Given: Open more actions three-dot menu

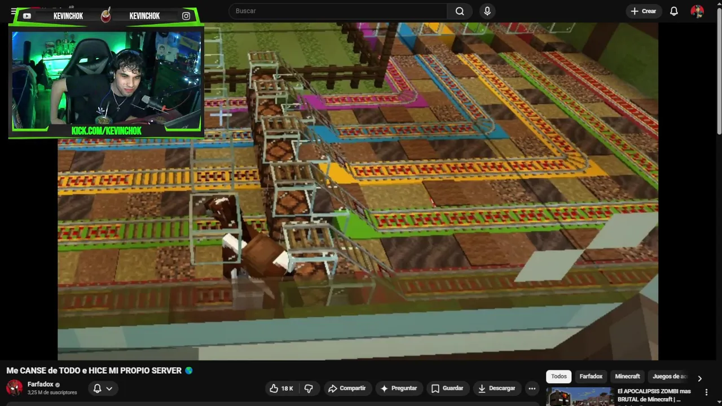Looking at the screenshot, I should click(x=532, y=389).
